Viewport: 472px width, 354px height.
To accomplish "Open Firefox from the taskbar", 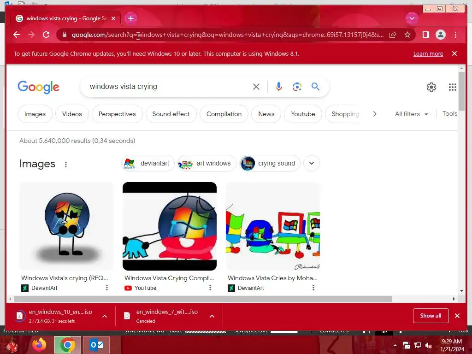I will point(40,345).
